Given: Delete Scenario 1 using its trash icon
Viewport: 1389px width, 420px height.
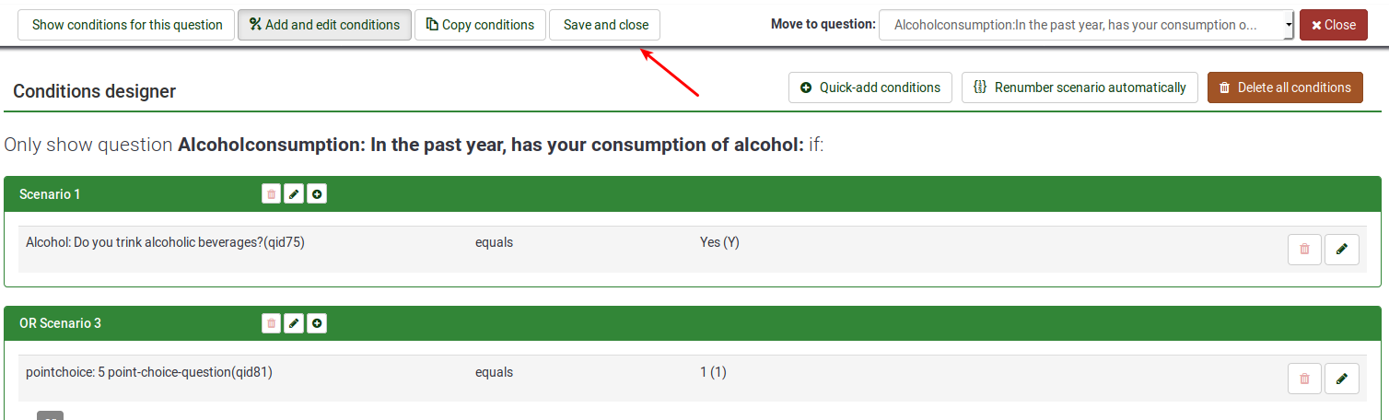Looking at the screenshot, I should pyautogui.click(x=271, y=194).
